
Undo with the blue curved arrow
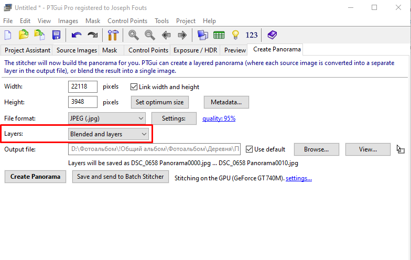pos(77,35)
